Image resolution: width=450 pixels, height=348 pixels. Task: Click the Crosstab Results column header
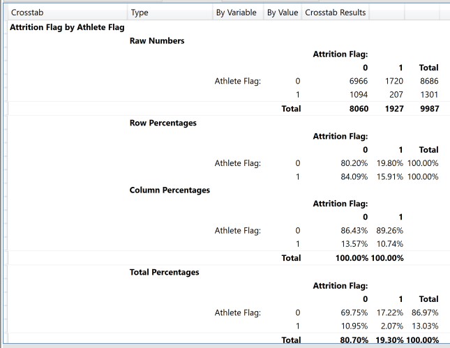[335, 13]
